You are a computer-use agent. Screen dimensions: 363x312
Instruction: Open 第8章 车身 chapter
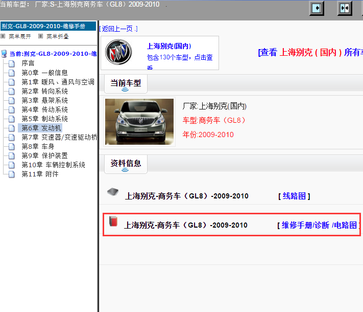pyautogui.click(x=38, y=146)
